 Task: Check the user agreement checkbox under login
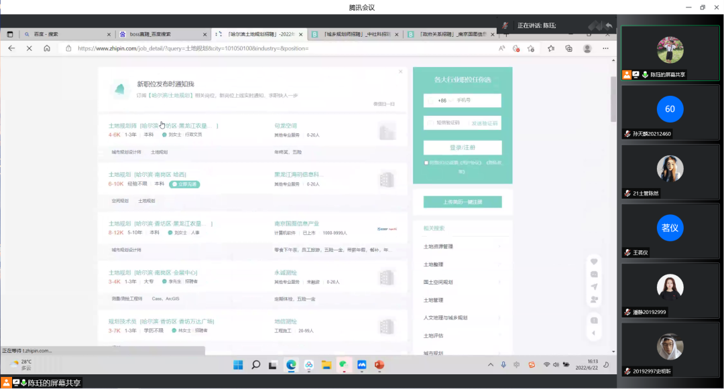point(426,163)
